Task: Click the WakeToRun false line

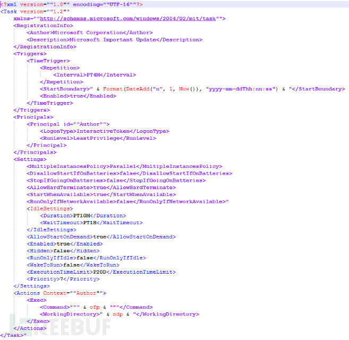Action: pyautogui.click(x=73, y=265)
